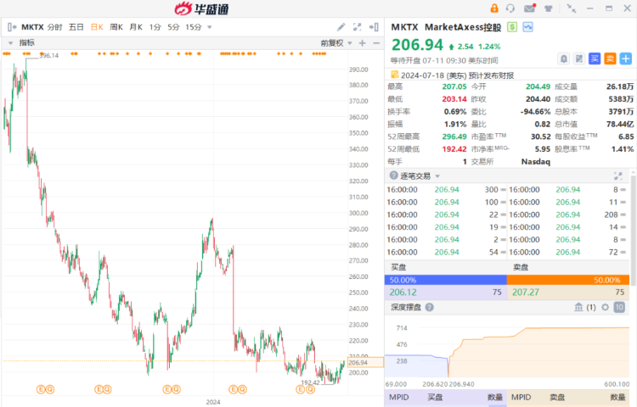637x407 pixels.
Task: Click the ask price 207.27
Action: tap(526, 293)
